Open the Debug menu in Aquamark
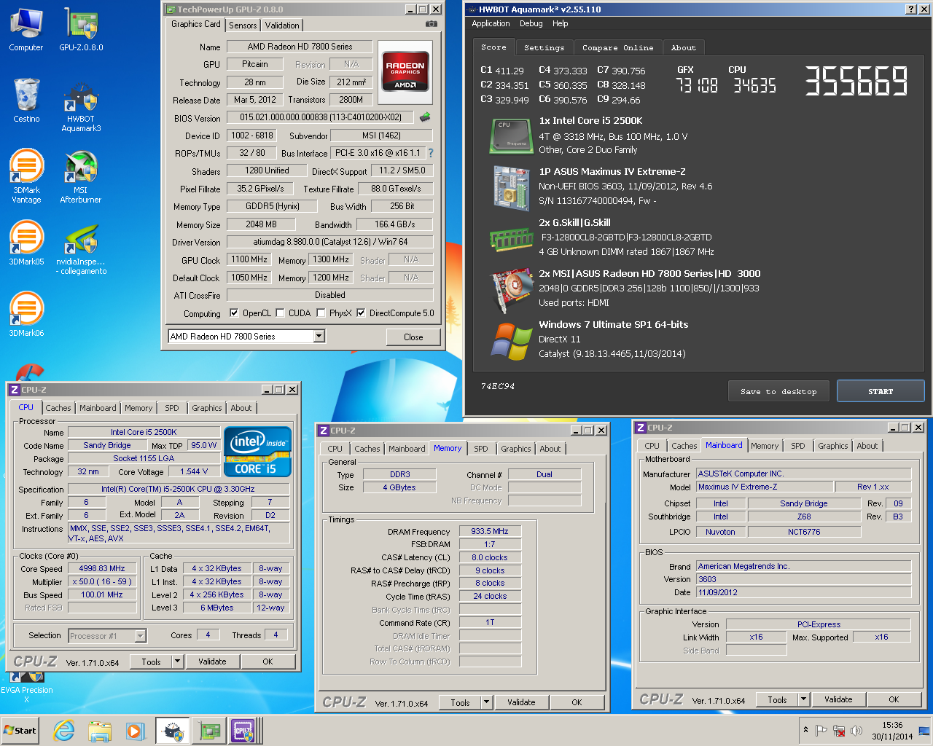Viewport: 933px width, 746px height. point(531,23)
